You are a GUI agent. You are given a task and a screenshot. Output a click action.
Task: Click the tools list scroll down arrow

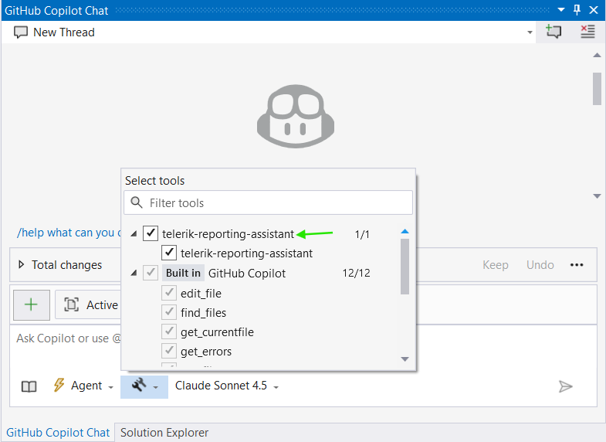(x=405, y=359)
